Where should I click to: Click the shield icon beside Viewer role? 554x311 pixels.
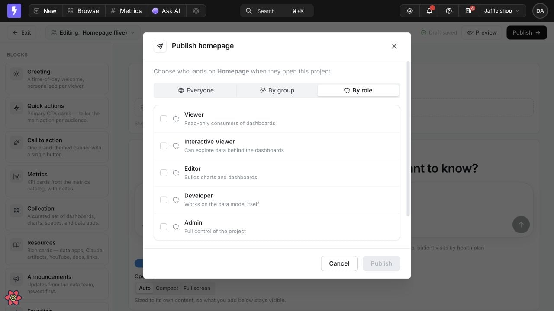pos(176,119)
